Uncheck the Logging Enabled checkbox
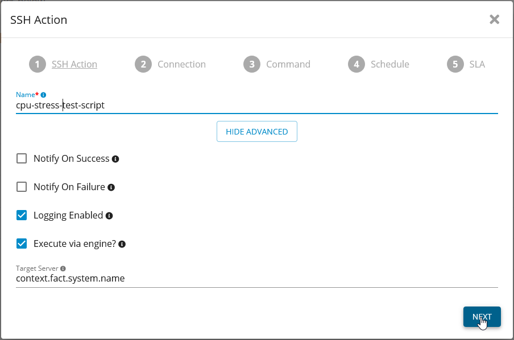514x340 pixels. coord(22,215)
